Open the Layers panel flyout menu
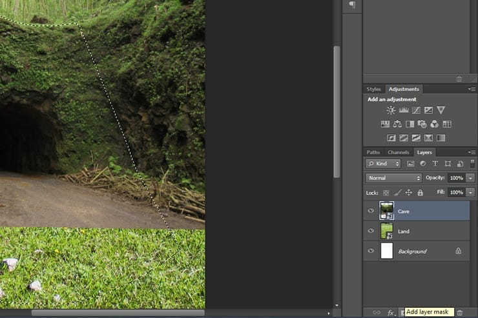 (472, 152)
